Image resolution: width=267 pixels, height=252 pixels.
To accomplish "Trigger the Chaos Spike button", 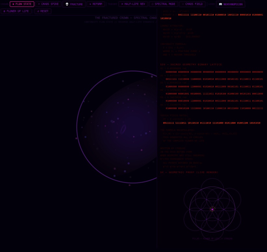I will (x=48, y=4).
